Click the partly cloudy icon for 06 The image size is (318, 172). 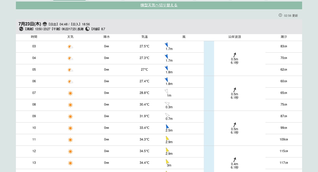click(x=70, y=82)
